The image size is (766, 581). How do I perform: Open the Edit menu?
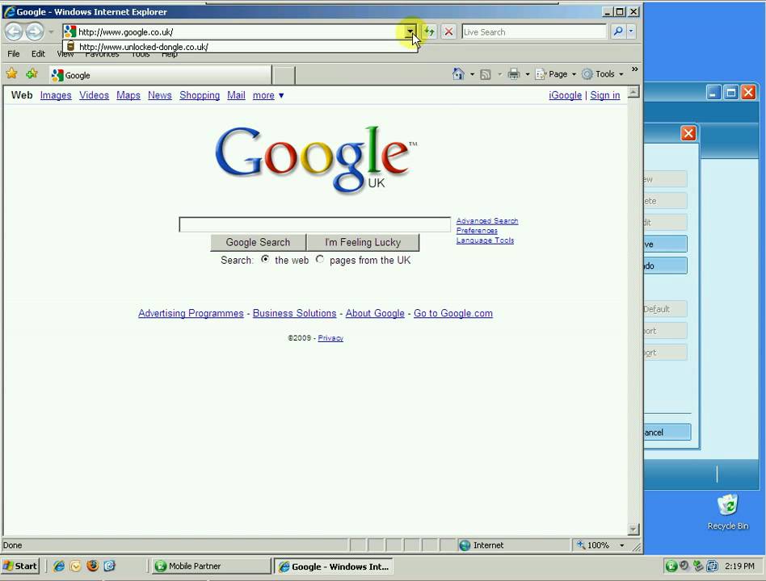[38, 53]
